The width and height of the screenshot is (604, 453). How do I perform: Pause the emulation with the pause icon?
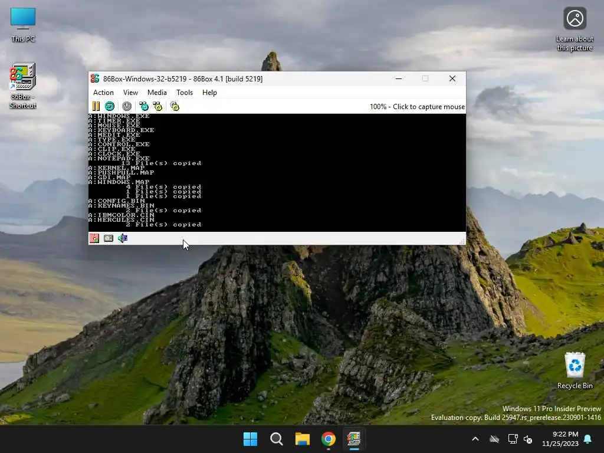[96, 106]
